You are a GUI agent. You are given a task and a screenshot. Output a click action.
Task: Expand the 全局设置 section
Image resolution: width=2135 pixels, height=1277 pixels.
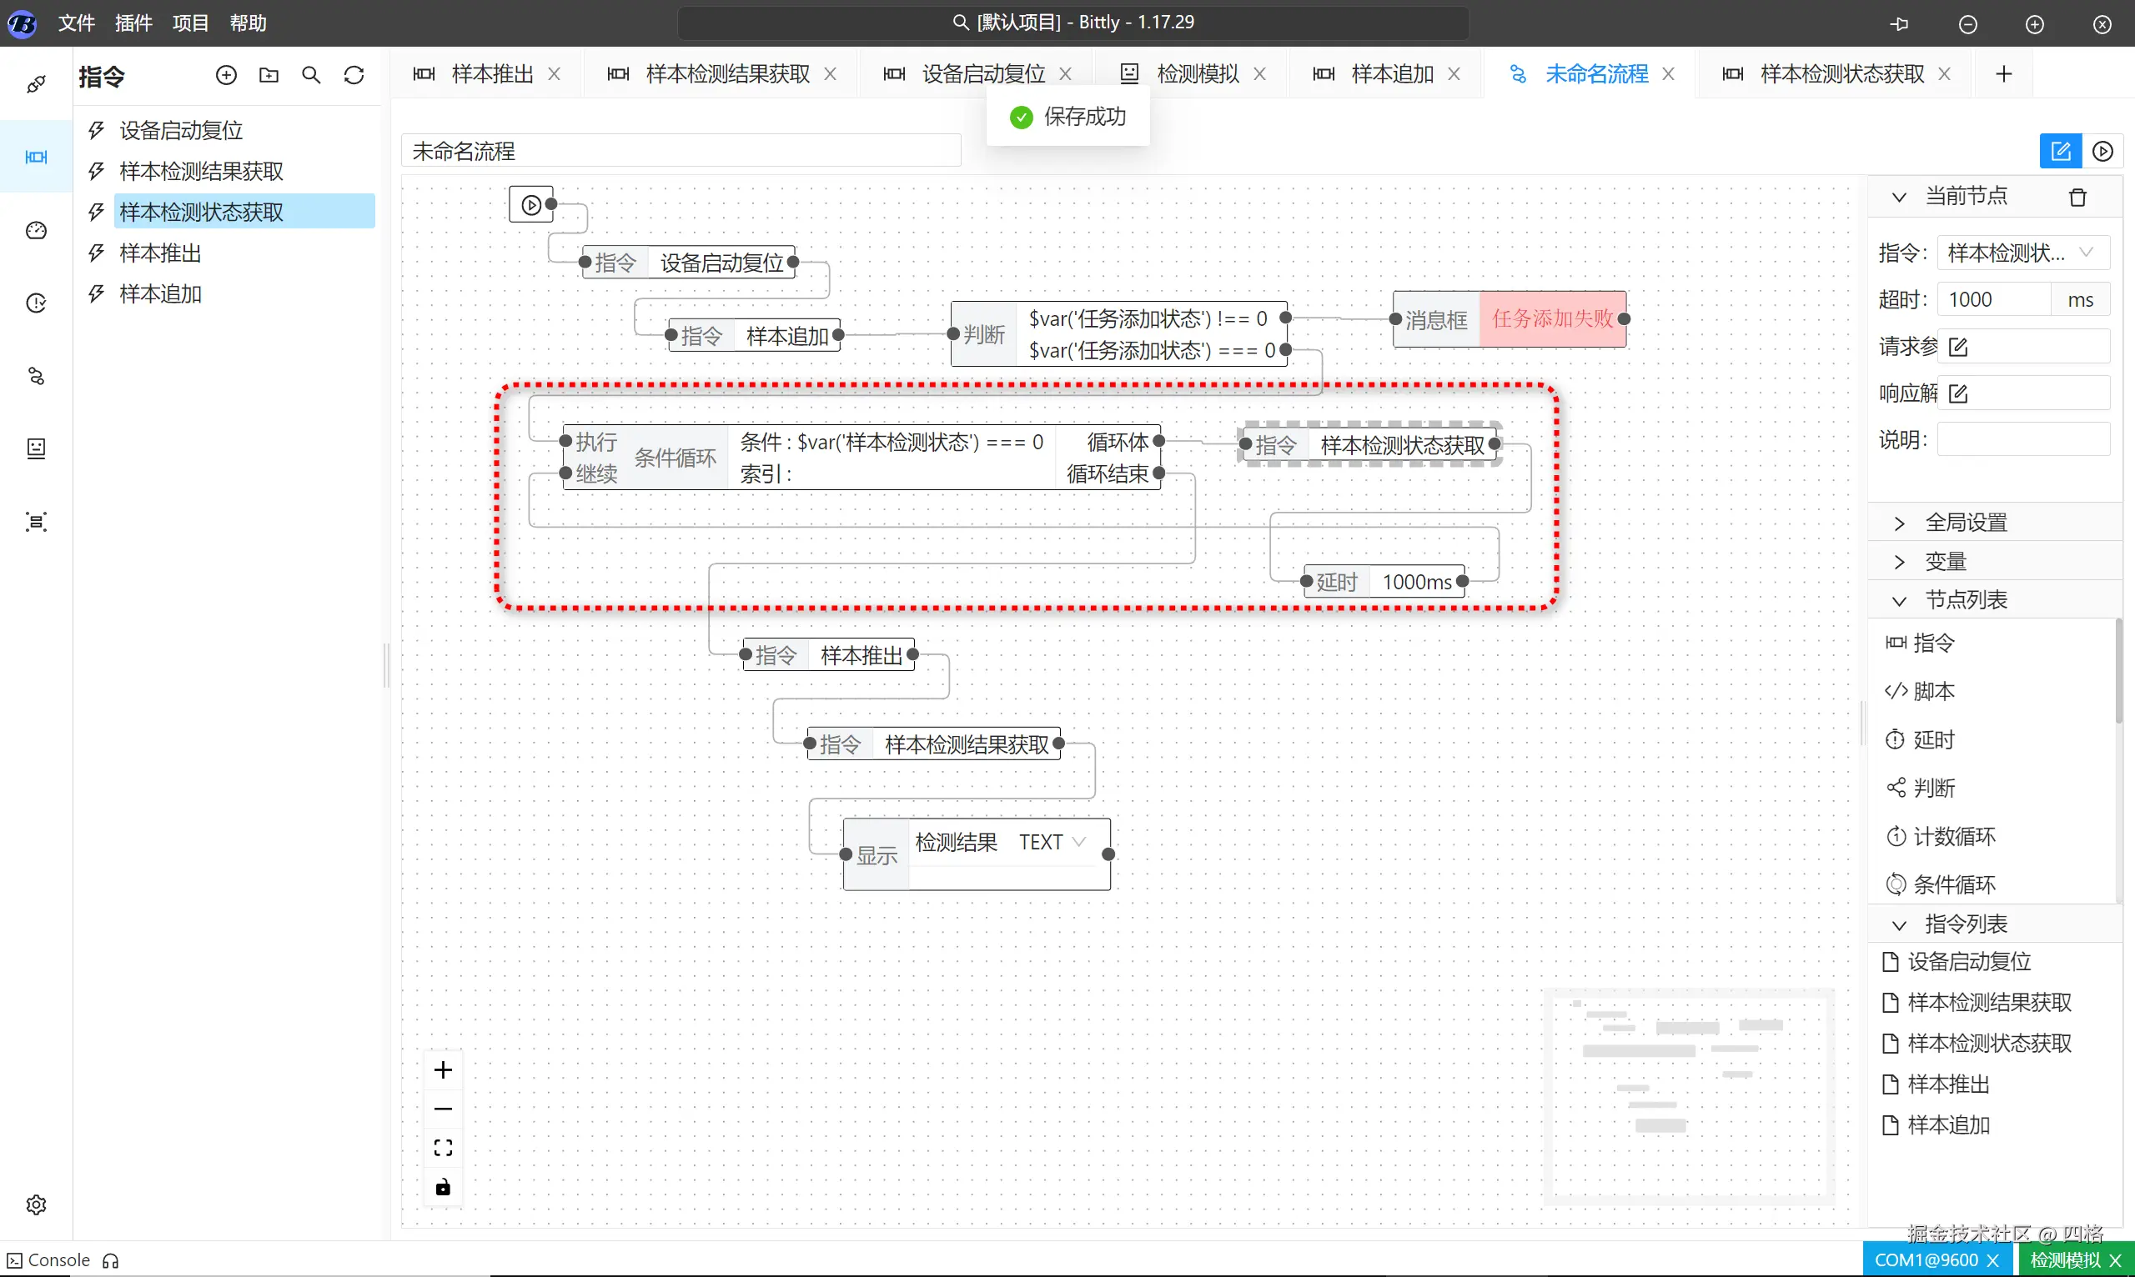[x=1966, y=523]
